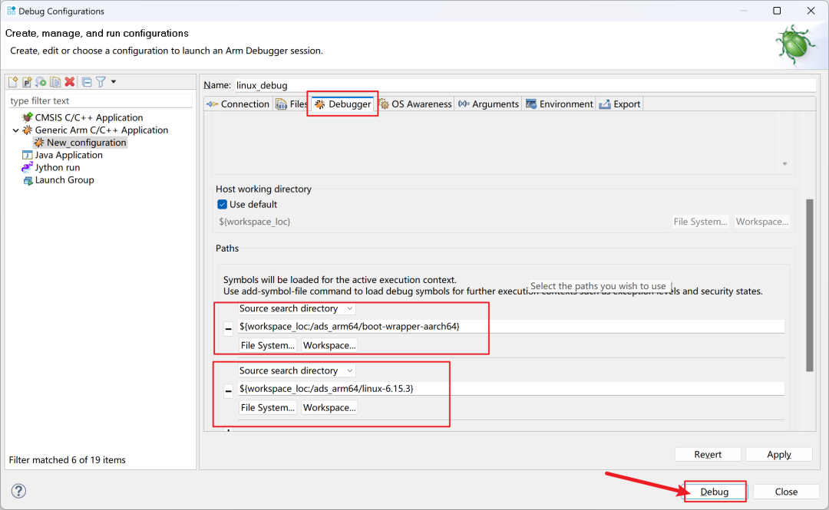Open the help question mark icon
The height and width of the screenshot is (510, 829).
coord(19,491)
